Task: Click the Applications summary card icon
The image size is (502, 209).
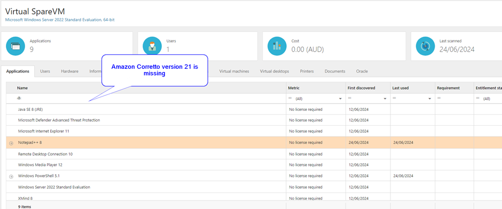Action: [15, 46]
